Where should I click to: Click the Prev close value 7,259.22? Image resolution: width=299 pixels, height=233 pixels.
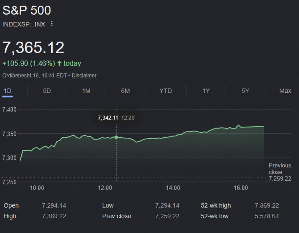[167, 216]
